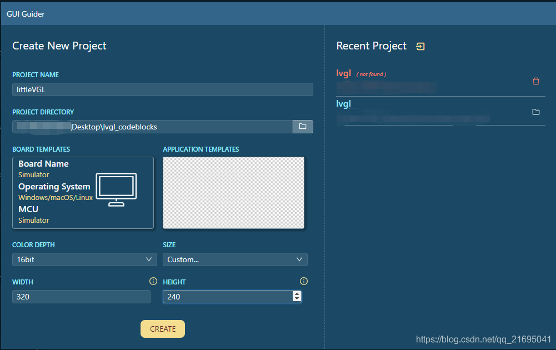Click the 'Windows/macOS/Linux' text
Image resolution: width=556 pixels, height=350 pixels.
point(56,198)
